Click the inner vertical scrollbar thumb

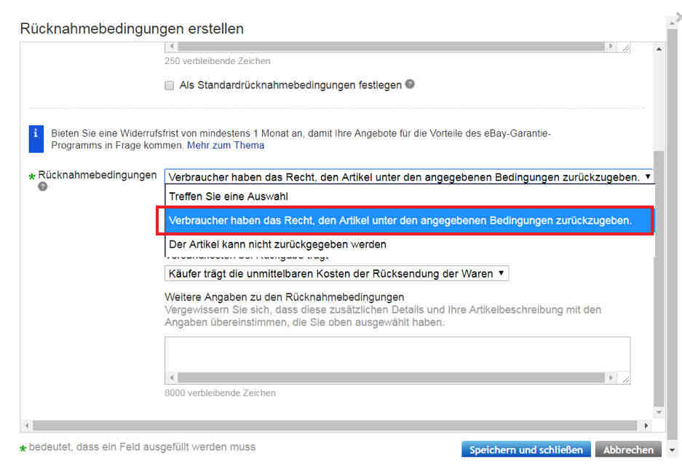[659, 278]
